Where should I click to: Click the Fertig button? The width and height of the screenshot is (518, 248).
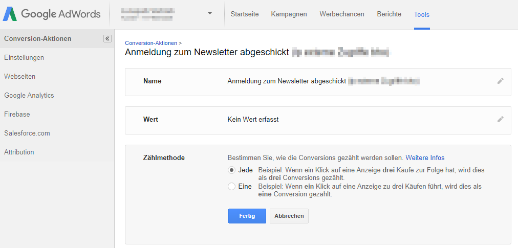tap(247, 216)
